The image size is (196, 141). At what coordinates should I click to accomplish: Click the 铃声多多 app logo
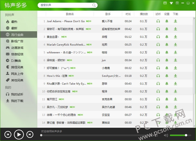coord(16,5)
